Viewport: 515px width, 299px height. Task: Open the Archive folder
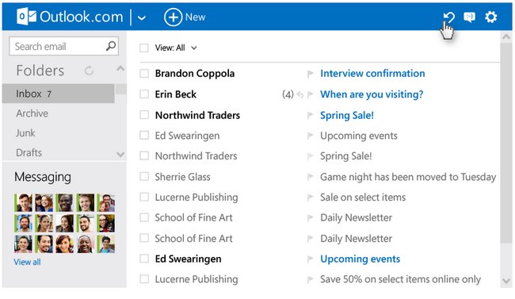32,113
